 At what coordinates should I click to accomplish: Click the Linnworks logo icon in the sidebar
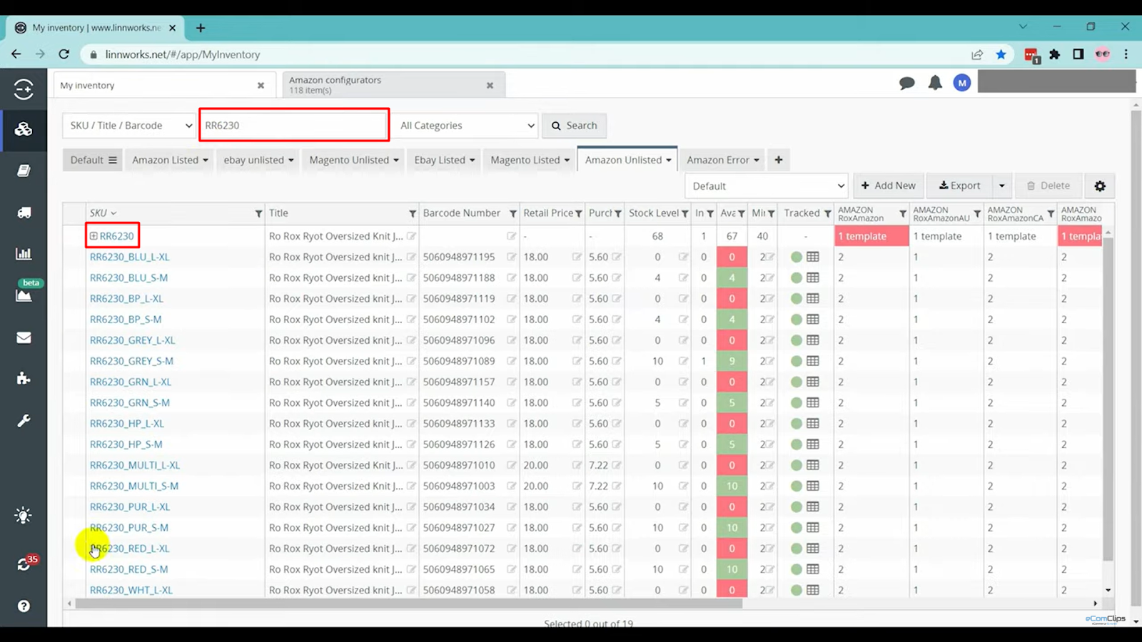click(24, 89)
